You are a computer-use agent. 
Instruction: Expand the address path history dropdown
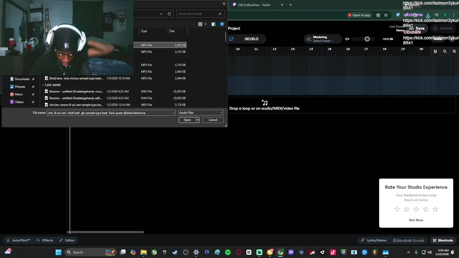pos(161,14)
